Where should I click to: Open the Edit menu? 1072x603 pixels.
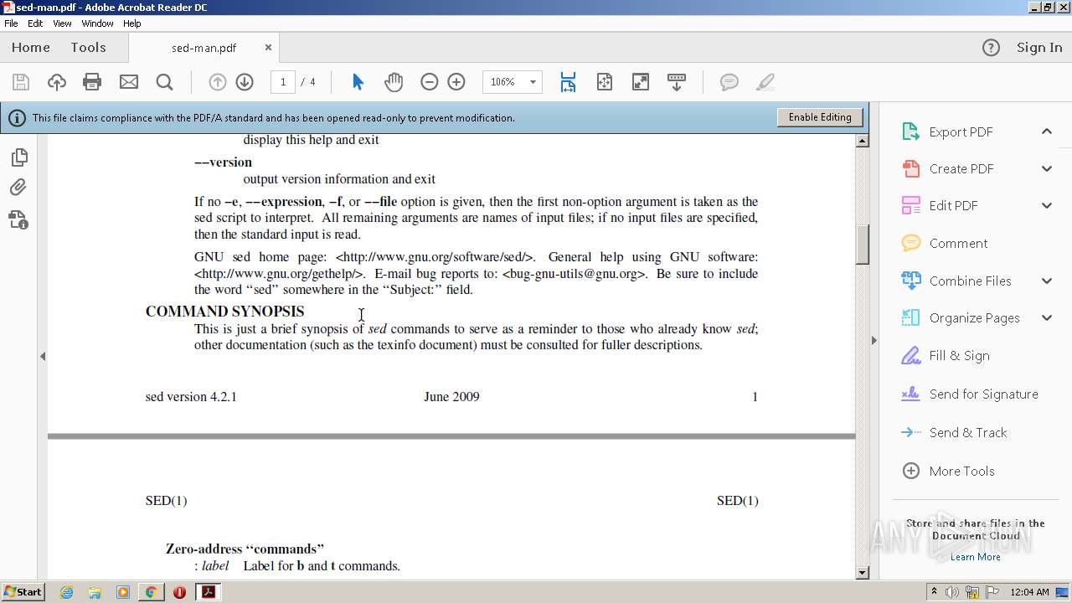pos(35,23)
